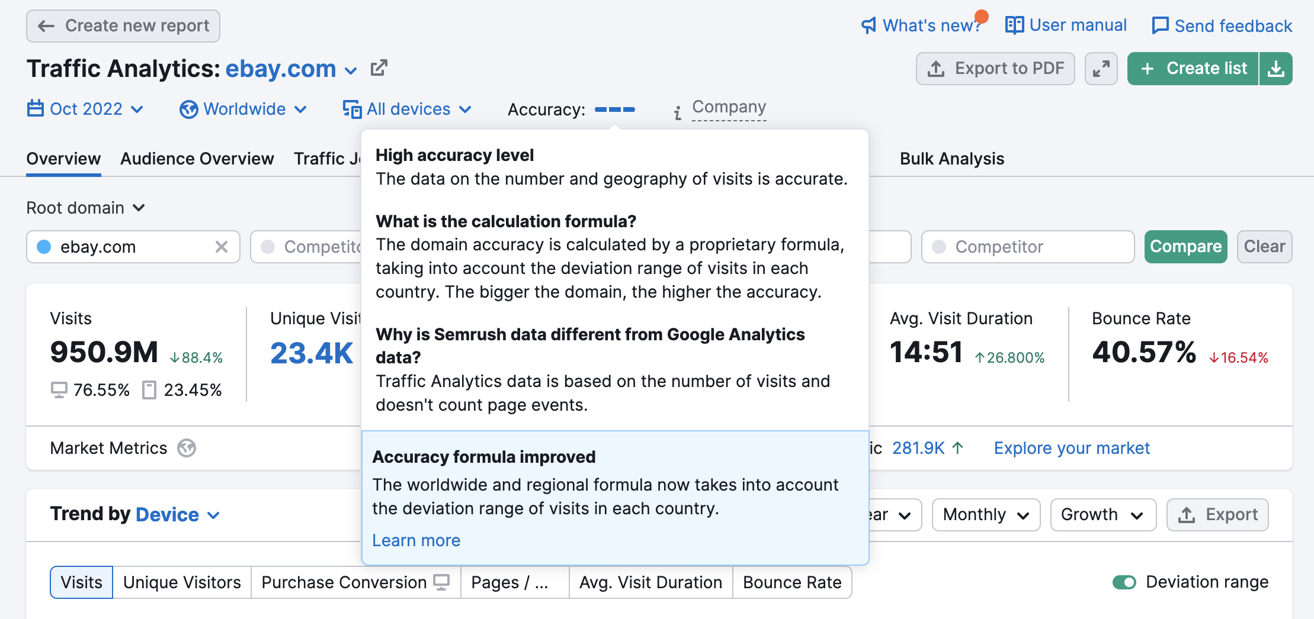Select the Bounce Rate metric button
The height and width of the screenshot is (619, 1314).
point(792,582)
